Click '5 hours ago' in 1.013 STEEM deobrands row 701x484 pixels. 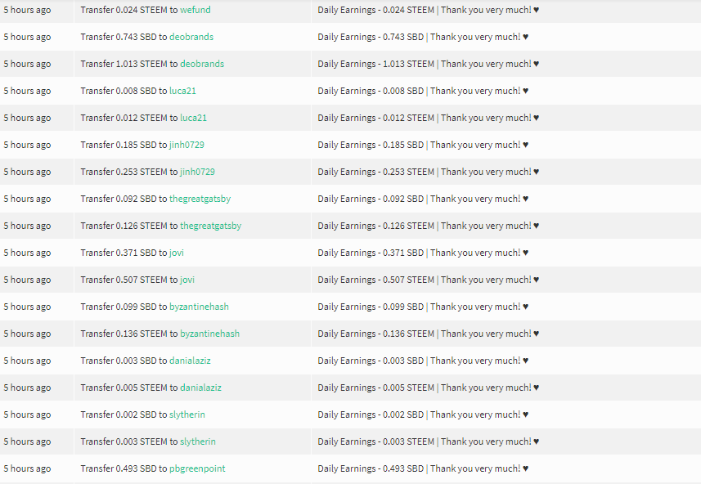coord(27,64)
